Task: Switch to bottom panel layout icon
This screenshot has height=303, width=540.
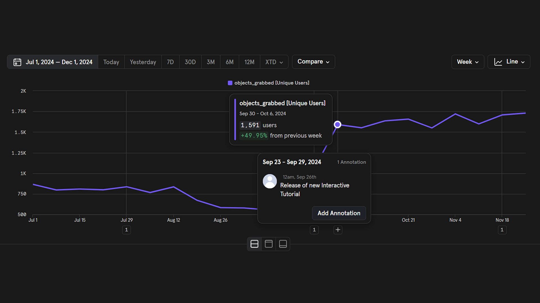Action: [x=283, y=244]
